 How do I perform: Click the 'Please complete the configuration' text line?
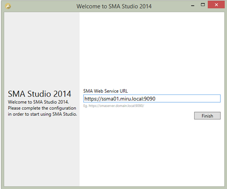coord(42,108)
